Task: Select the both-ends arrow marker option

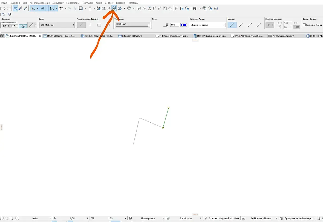Action: click(259, 25)
